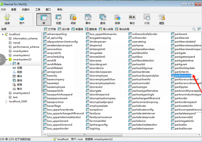Open the 连接 (Connection) toolbar icon
This screenshot has height=142, width=202.
[x=7, y=19]
